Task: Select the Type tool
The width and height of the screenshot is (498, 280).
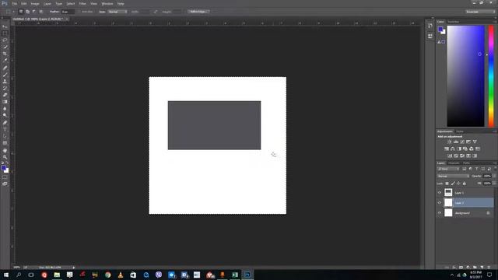Action: [5, 129]
